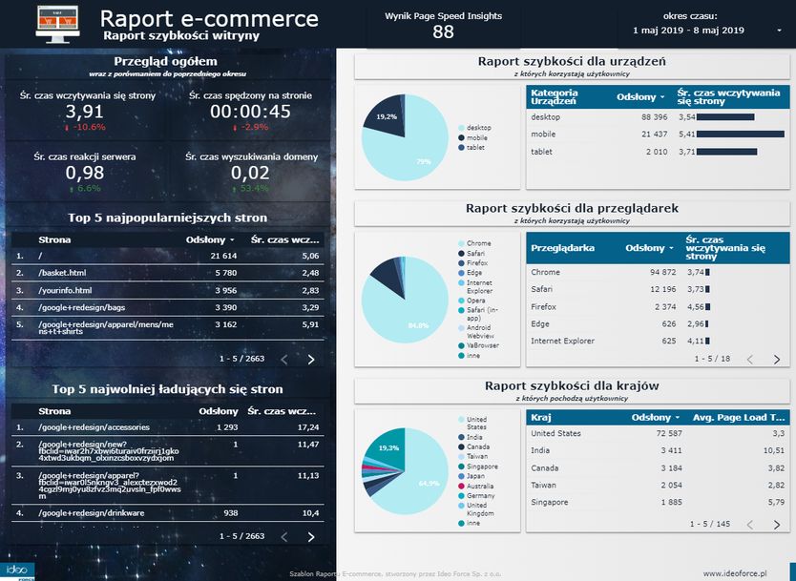Go to previous page of most popular pages table
Image resolution: width=796 pixels, height=581 pixels.
pos(284,360)
